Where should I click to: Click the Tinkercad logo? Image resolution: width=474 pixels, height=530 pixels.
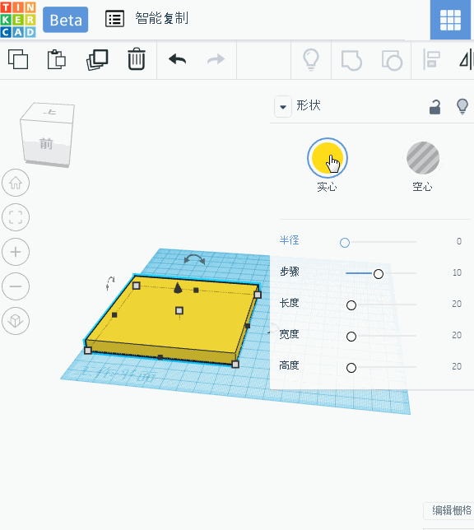click(18, 19)
